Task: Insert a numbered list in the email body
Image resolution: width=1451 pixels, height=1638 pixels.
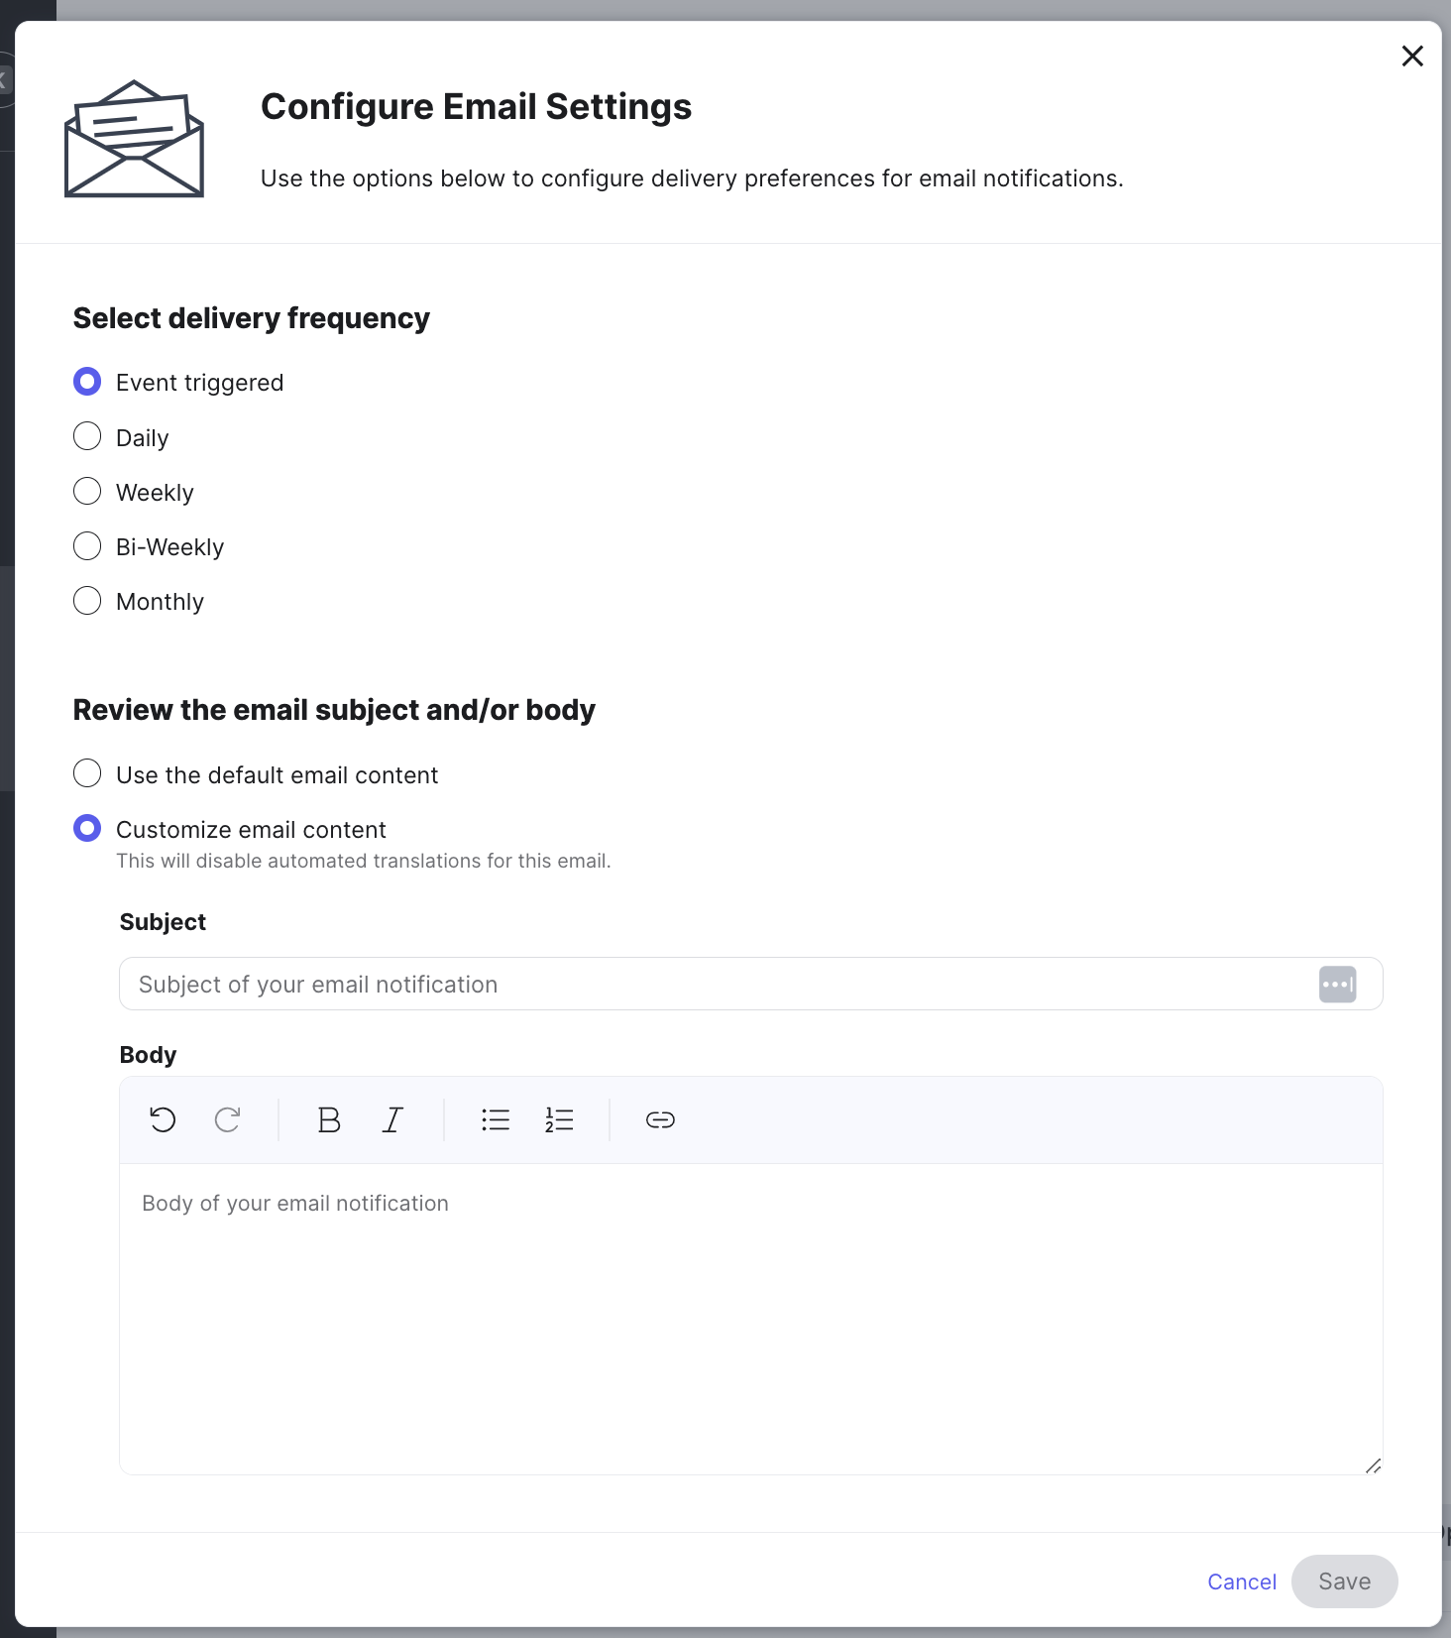Action: (x=558, y=1119)
